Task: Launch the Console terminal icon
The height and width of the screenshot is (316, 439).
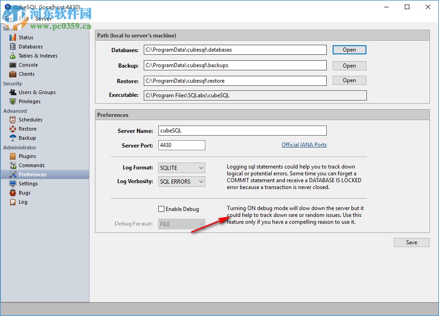Action: point(13,65)
